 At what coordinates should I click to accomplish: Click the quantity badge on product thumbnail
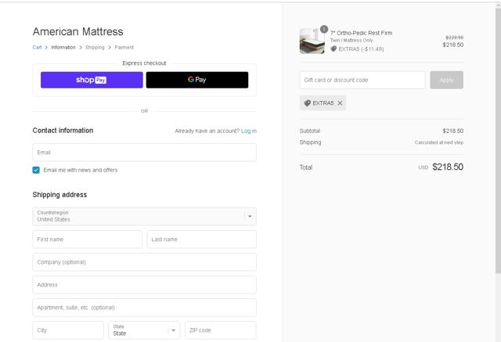pos(324,29)
